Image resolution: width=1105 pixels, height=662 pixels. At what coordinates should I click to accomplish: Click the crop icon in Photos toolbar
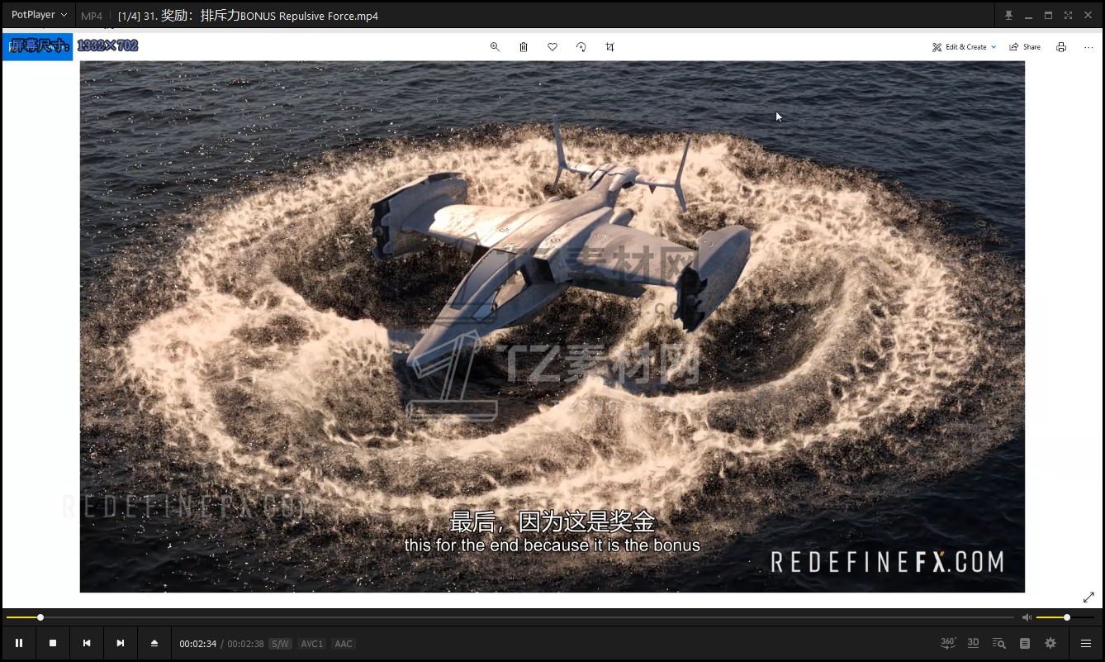[x=609, y=47]
